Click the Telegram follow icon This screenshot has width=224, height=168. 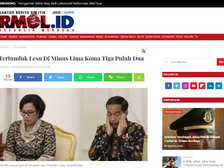coord(219,86)
